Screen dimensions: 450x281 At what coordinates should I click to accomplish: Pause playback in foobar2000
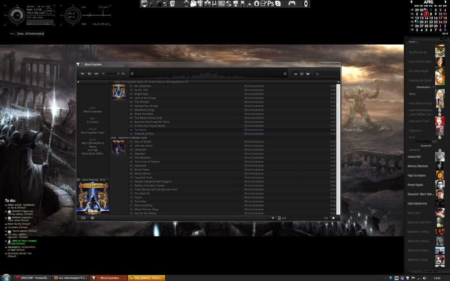click(x=89, y=74)
